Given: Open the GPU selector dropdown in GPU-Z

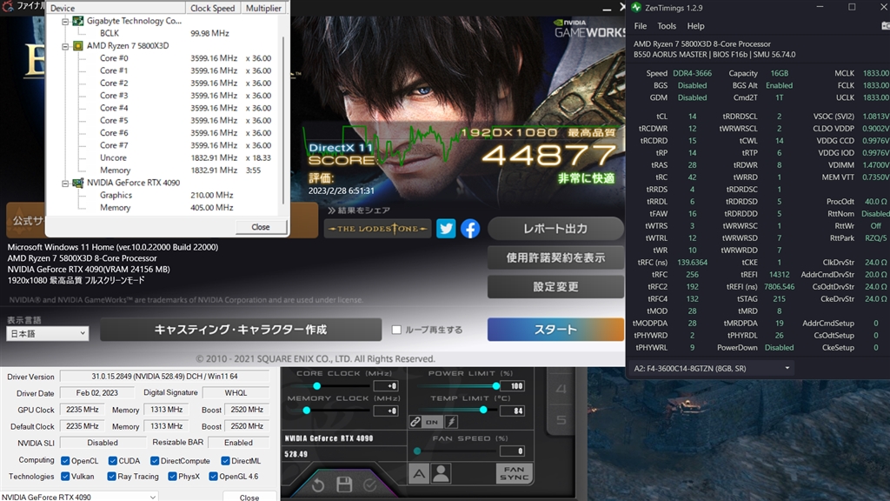Looking at the screenshot, I should tap(79, 497).
